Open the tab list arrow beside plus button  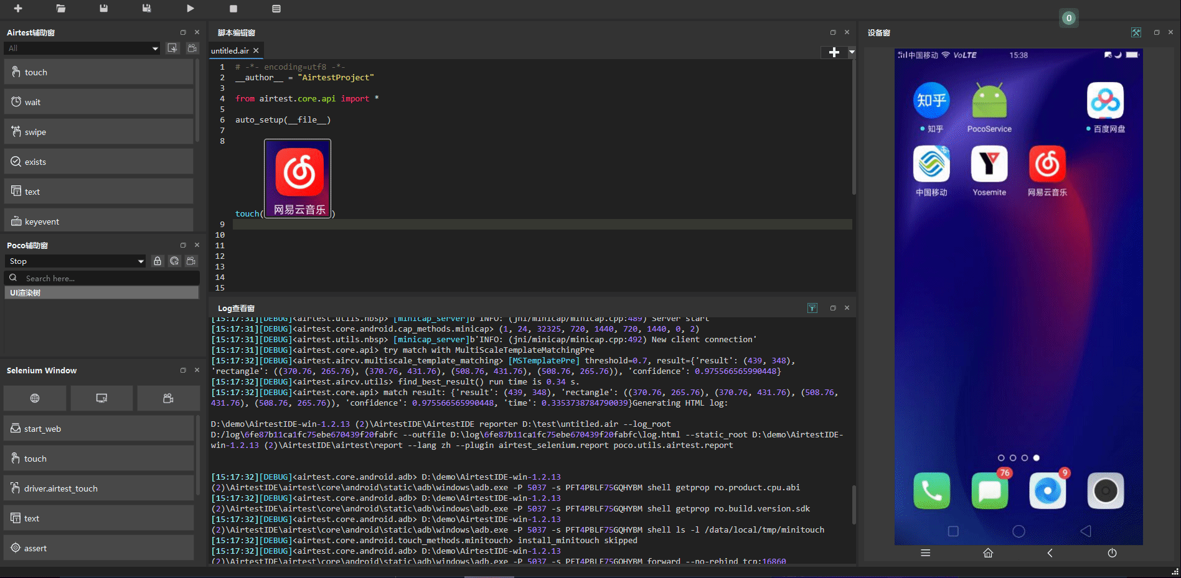[852, 53]
